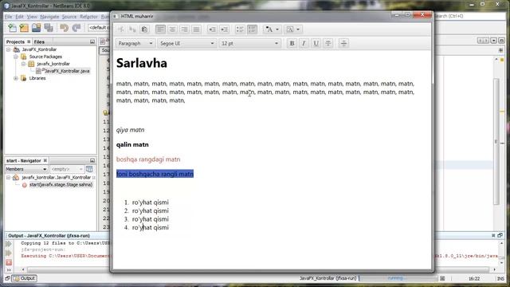510x287 pixels.
Task: Click the Re-run icon in Output panel
Action: tap(9, 244)
